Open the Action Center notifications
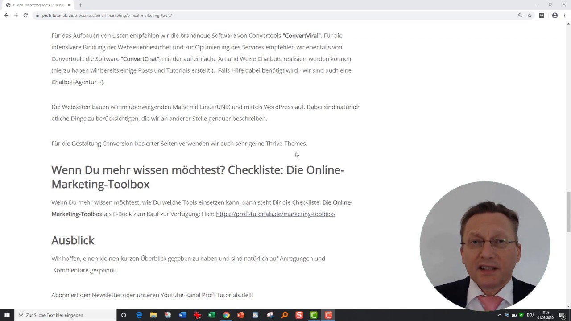This screenshot has height=321, width=571. point(562,315)
